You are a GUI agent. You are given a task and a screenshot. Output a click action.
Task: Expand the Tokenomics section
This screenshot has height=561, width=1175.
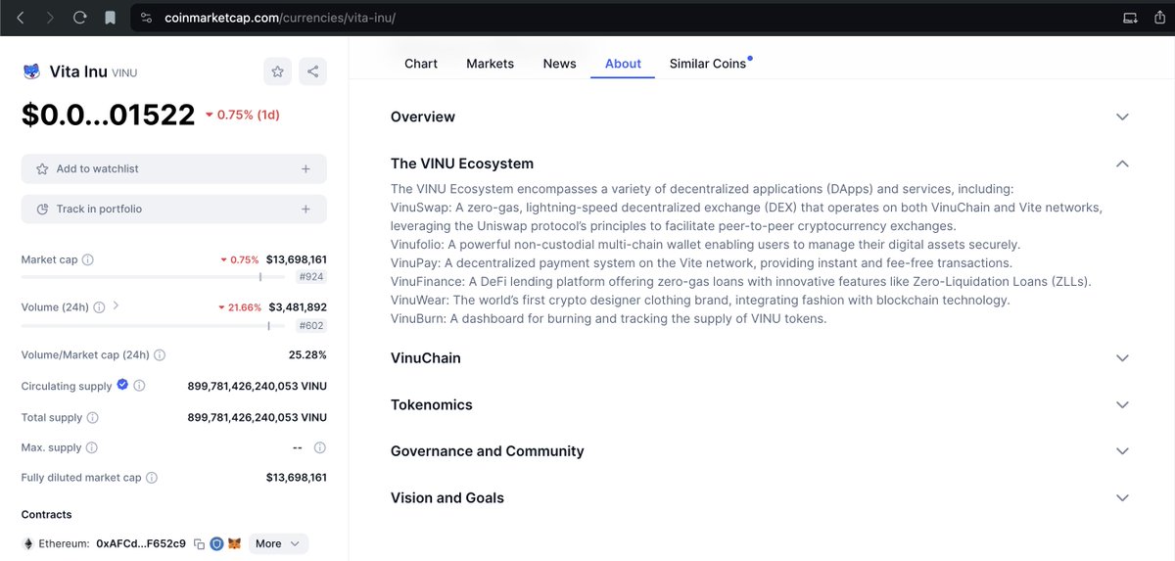pyautogui.click(x=1122, y=404)
